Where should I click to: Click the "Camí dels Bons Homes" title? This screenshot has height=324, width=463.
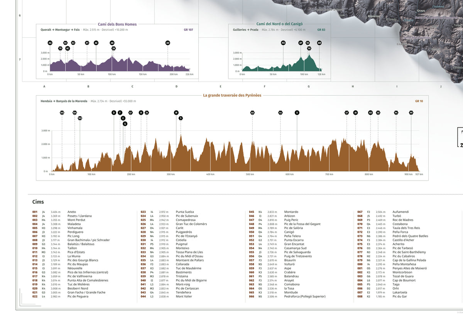(117, 24)
